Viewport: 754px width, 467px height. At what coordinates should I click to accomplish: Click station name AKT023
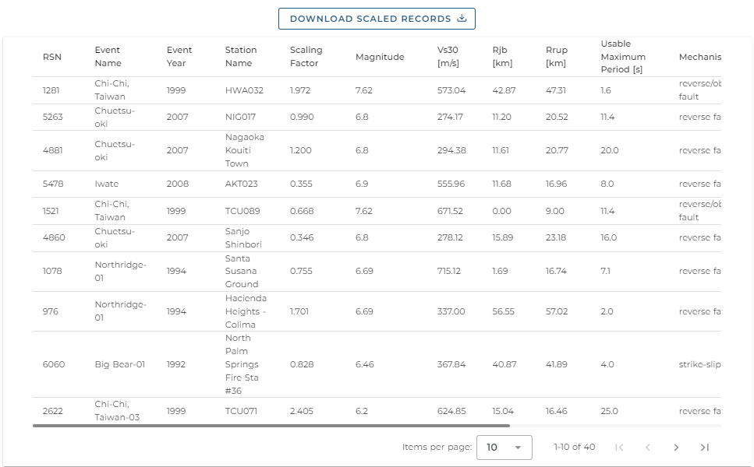point(242,184)
